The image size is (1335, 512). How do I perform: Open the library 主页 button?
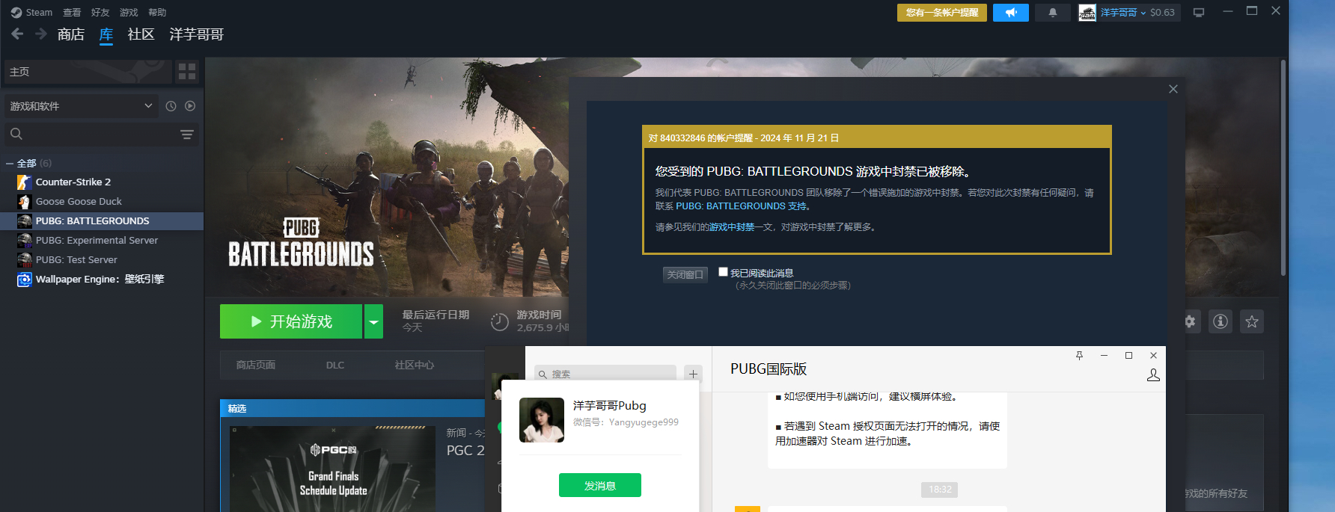[88, 72]
